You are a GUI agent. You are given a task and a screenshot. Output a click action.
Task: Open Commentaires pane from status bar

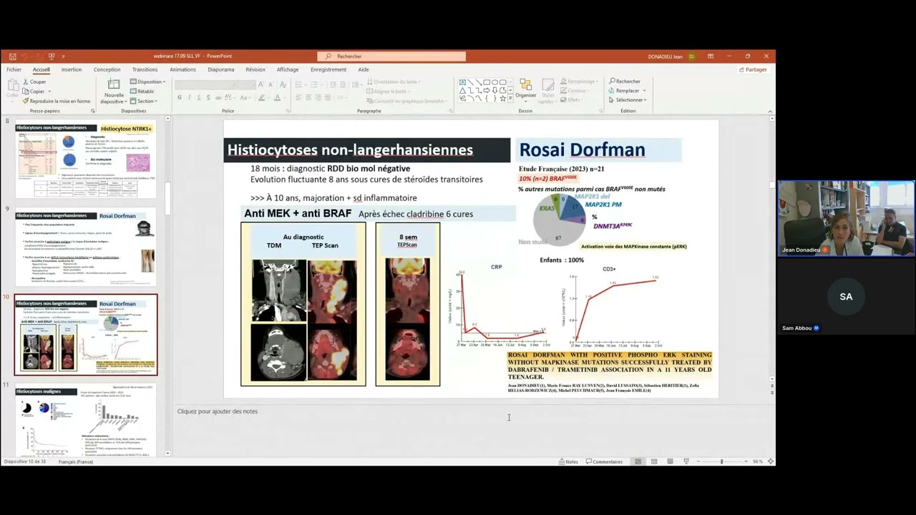point(604,461)
